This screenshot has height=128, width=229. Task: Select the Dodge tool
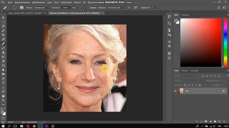coord(3,74)
